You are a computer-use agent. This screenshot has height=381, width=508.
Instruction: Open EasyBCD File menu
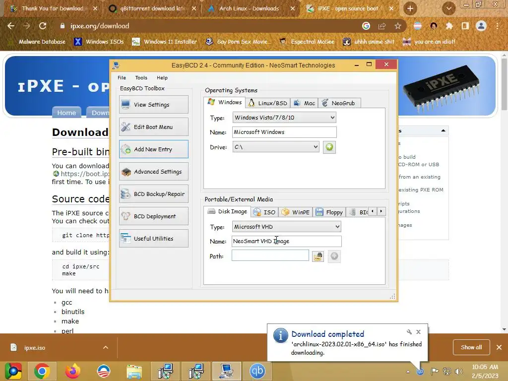(122, 78)
